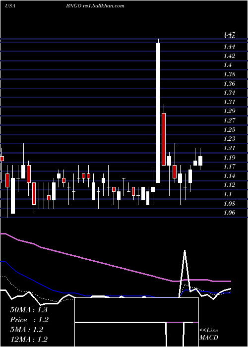The image size is (248, 347).
Task: Click the tallest white candlestick body
Action: pos(158,113)
